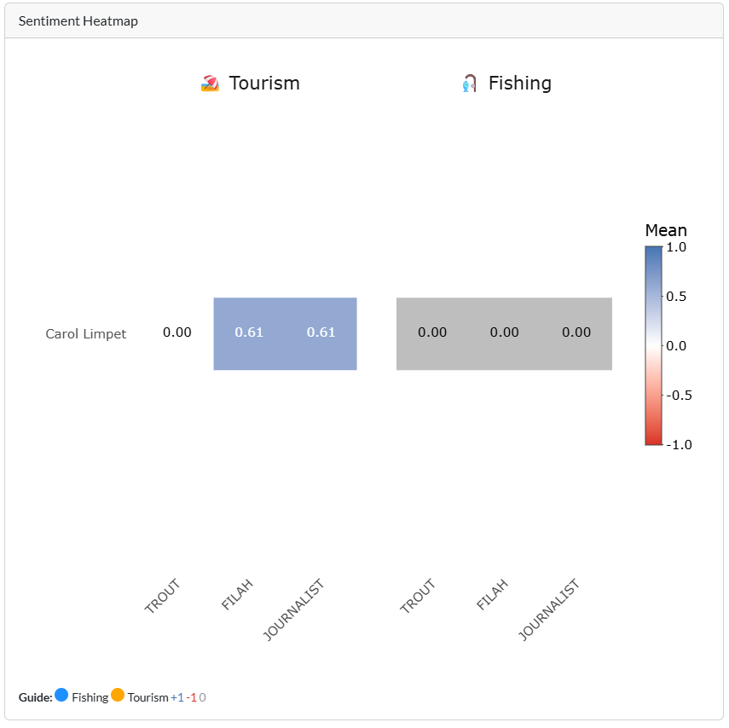Viewport: 729px width, 728px height.
Task: Click the TROUT axis label under Fishing
Action: coord(418,596)
